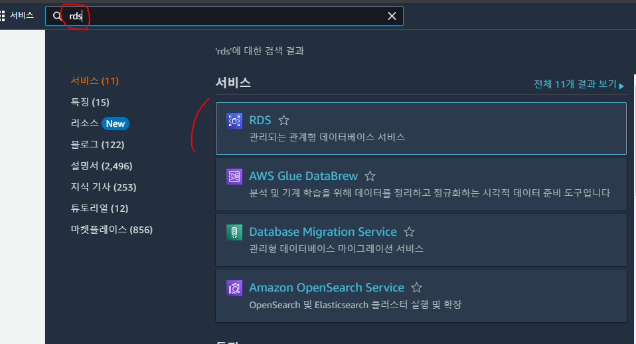Click RDS description 관리되는 관계형 데이터베이스 서비스
This screenshot has height=344, width=636.
coord(327,137)
